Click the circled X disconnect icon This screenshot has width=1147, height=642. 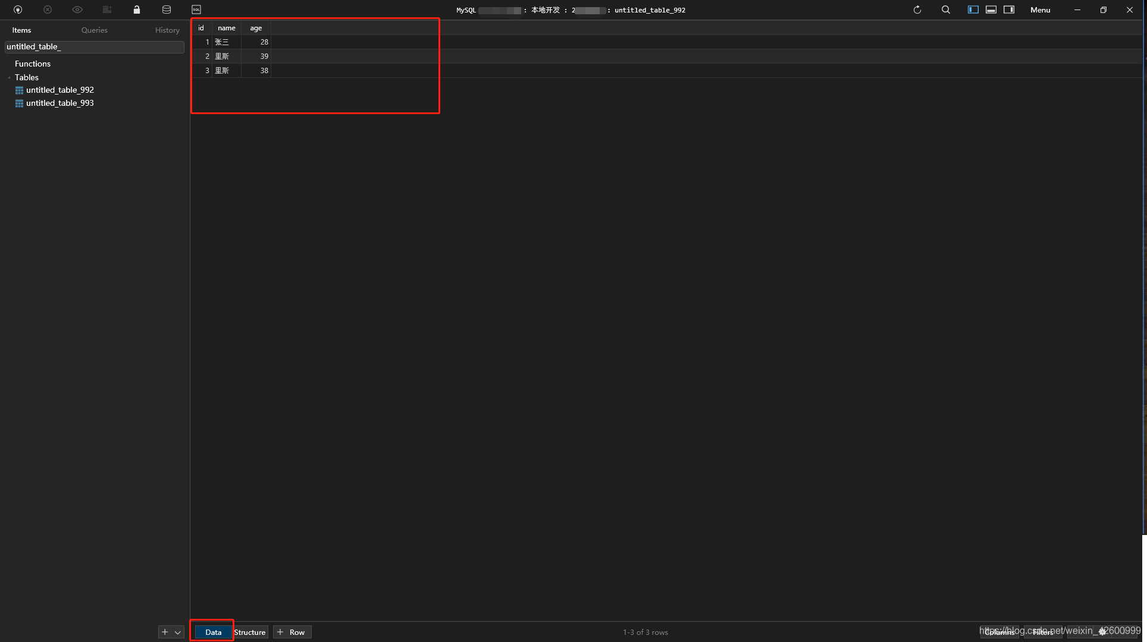[48, 10]
